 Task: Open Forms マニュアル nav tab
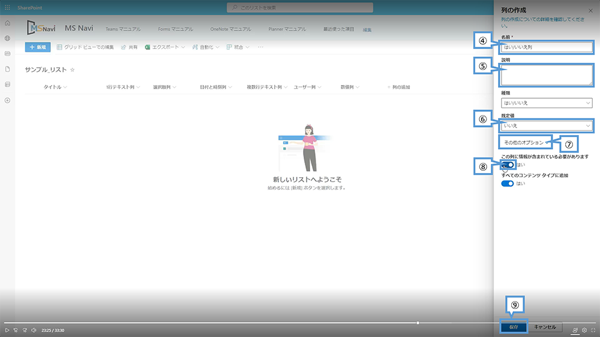(x=175, y=29)
